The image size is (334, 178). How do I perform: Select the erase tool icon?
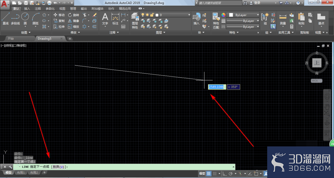pos(95,15)
